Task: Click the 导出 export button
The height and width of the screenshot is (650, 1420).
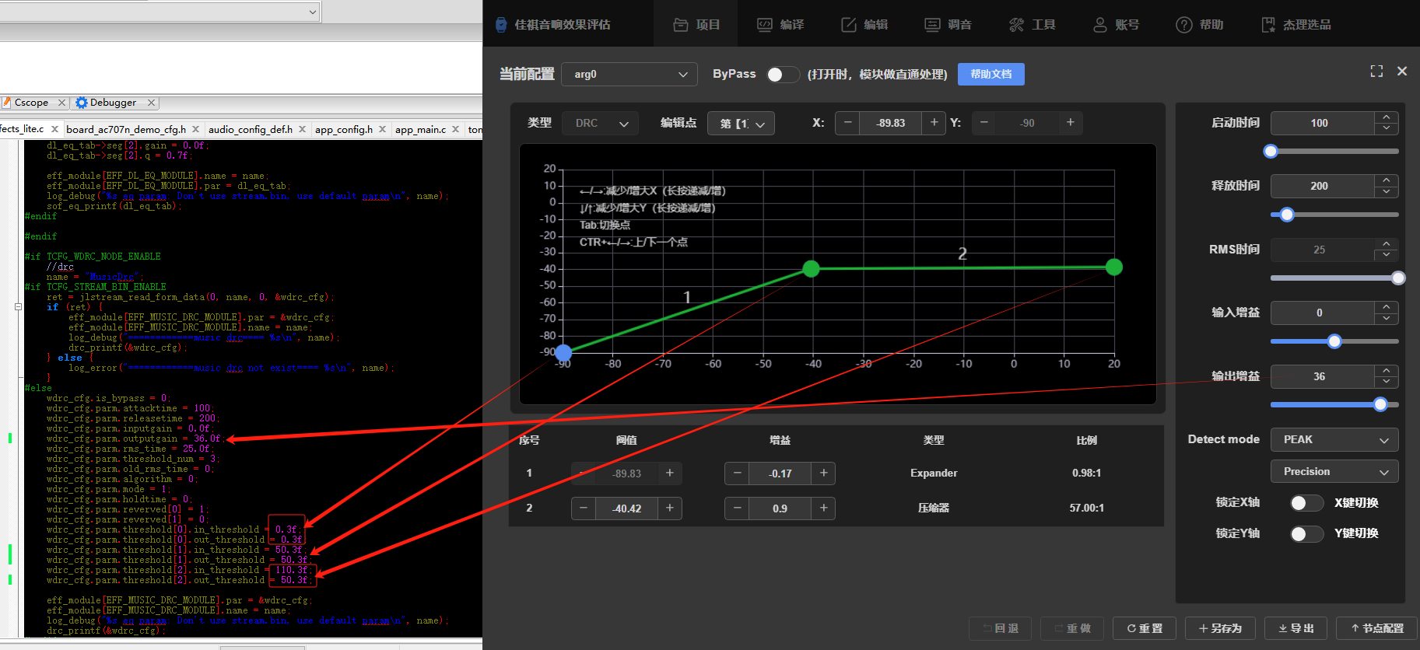Action: click(x=1296, y=628)
